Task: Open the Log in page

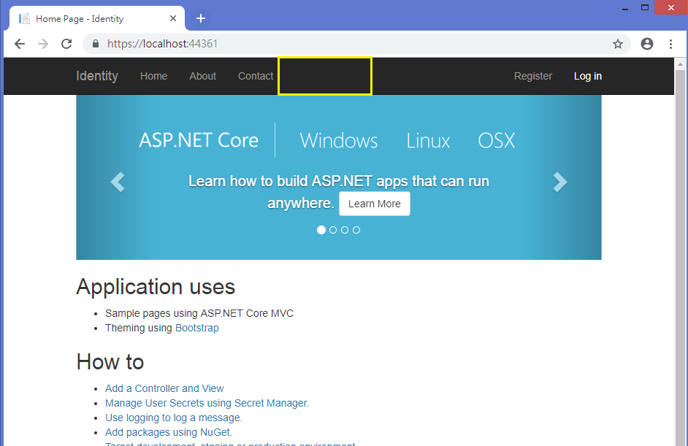Action: pos(588,76)
